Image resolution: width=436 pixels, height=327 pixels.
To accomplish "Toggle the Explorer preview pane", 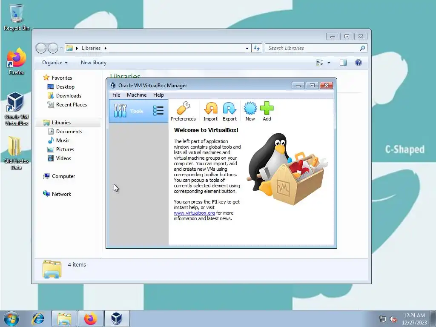I will 343,63.
